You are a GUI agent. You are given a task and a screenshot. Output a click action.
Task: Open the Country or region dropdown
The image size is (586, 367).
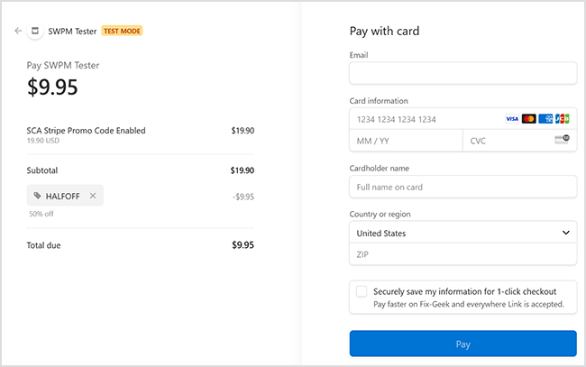tap(455, 233)
